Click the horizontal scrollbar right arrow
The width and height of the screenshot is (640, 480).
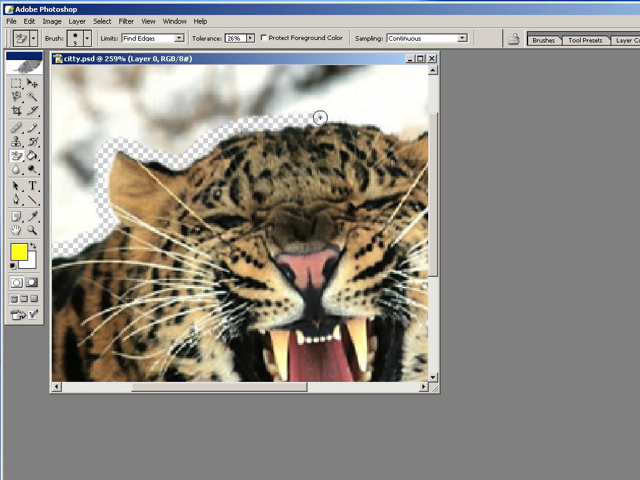point(424,386)
